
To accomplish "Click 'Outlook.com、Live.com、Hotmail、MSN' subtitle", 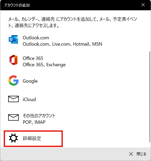I will [x=62, y=44].
